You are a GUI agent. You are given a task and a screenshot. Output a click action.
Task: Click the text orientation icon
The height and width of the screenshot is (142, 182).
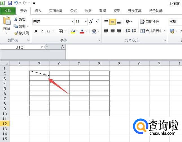[x=128, y=22]
